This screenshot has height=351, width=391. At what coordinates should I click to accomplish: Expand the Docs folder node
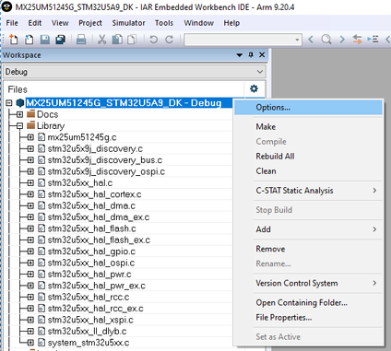pyautogui.click(x=19, y=114)
